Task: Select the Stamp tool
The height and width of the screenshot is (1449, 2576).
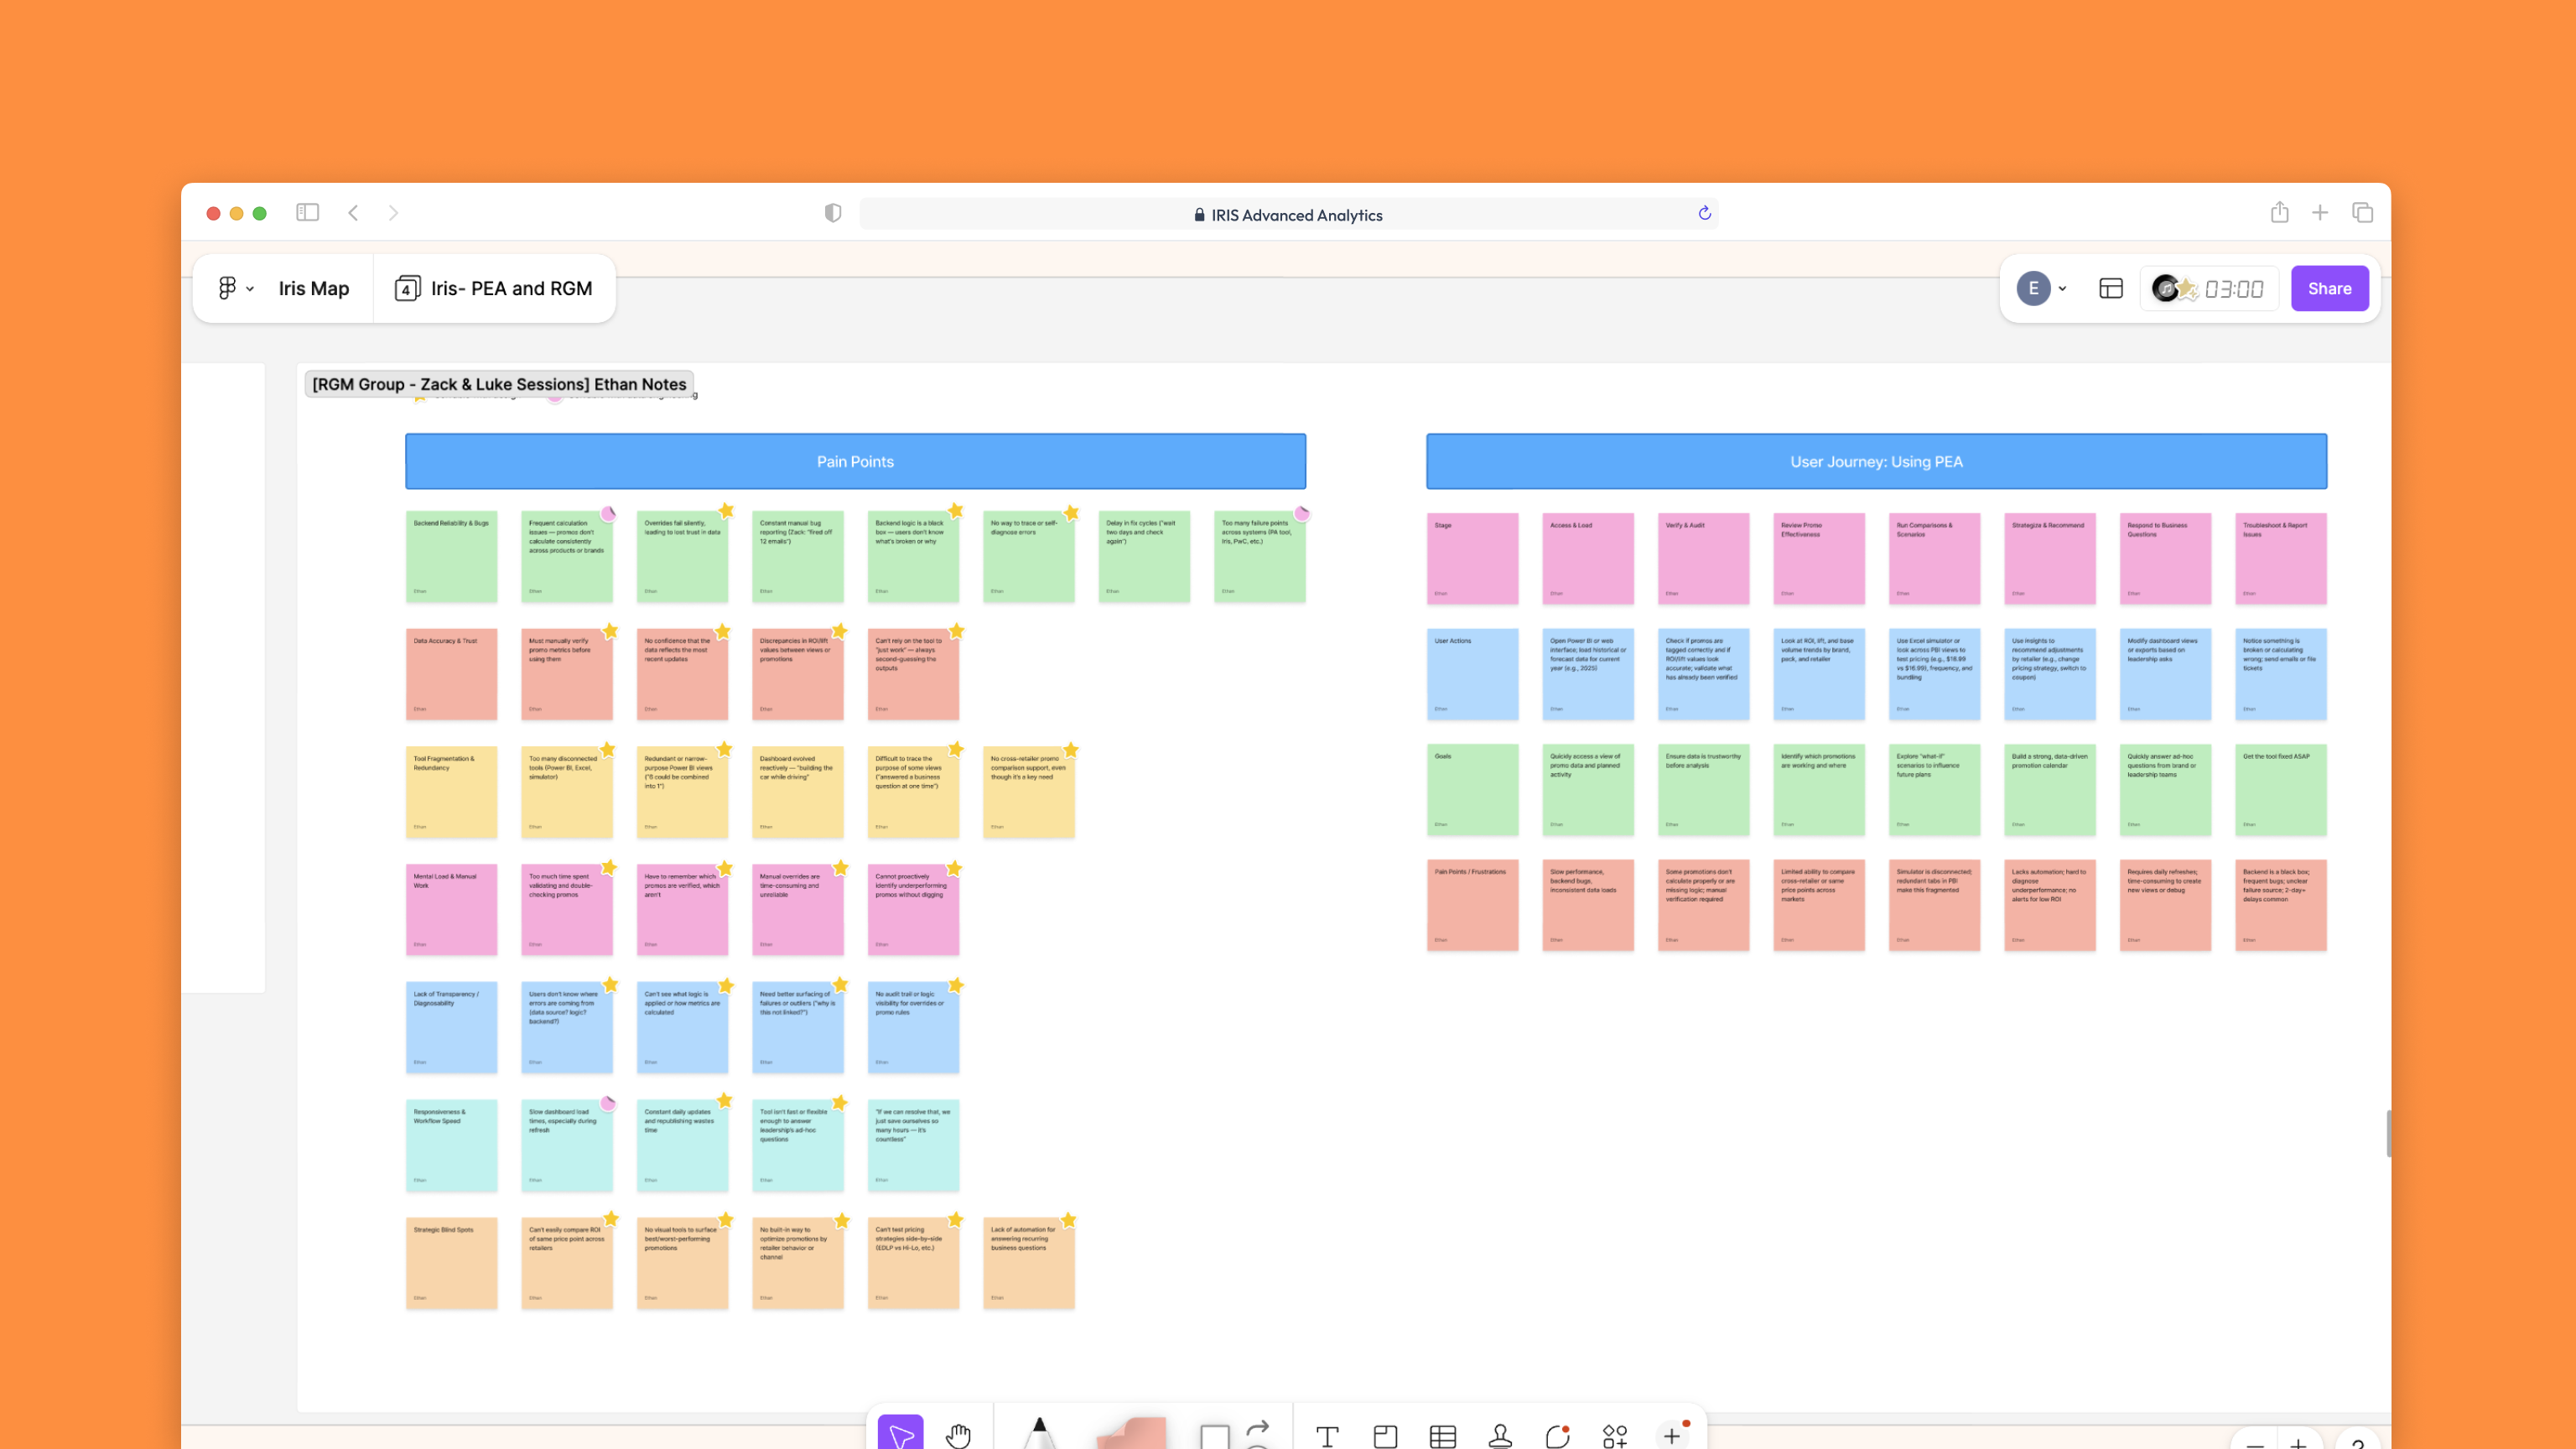Action: 1500,1436
